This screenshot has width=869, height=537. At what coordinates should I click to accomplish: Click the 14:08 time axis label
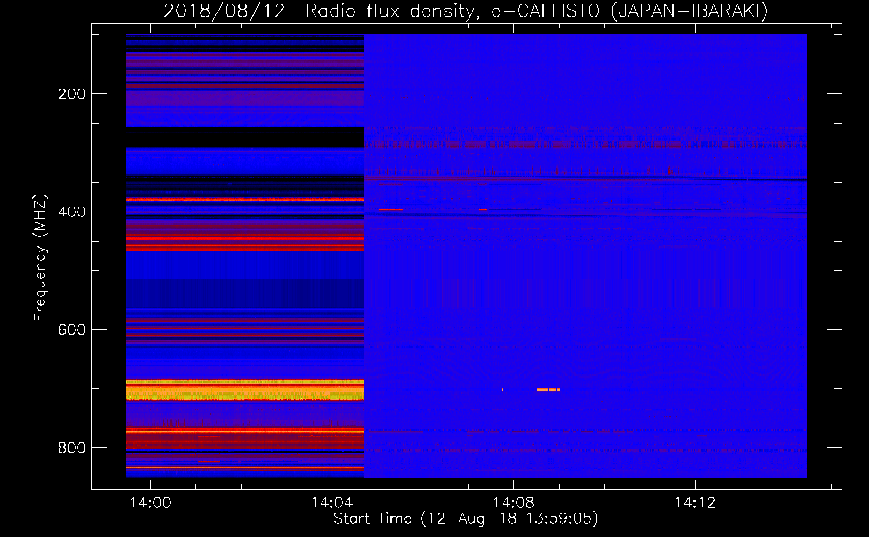(x=513, y=503)
